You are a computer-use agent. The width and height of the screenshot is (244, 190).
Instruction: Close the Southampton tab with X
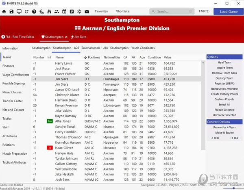tap(66, 37)
